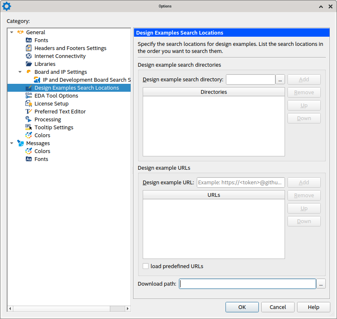This screenshot has height=319, width=337.
Task: Click Add button for design example URL
Action: [x=304, y=183]
